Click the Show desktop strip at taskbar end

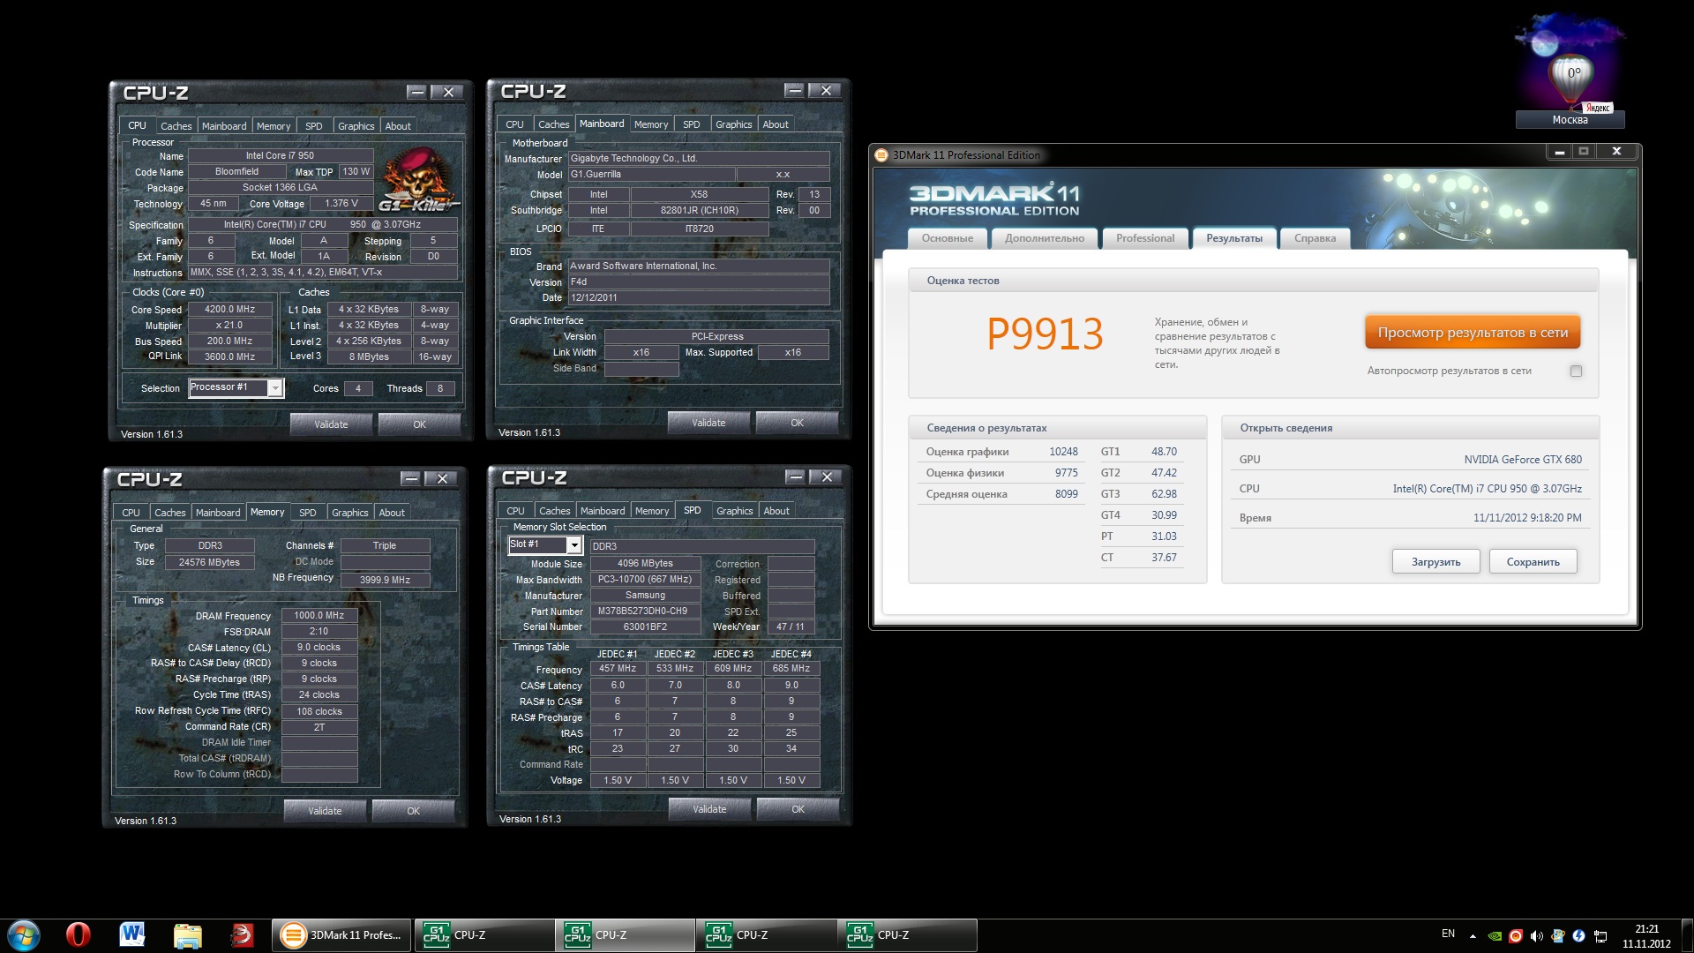coord(1687,935)
